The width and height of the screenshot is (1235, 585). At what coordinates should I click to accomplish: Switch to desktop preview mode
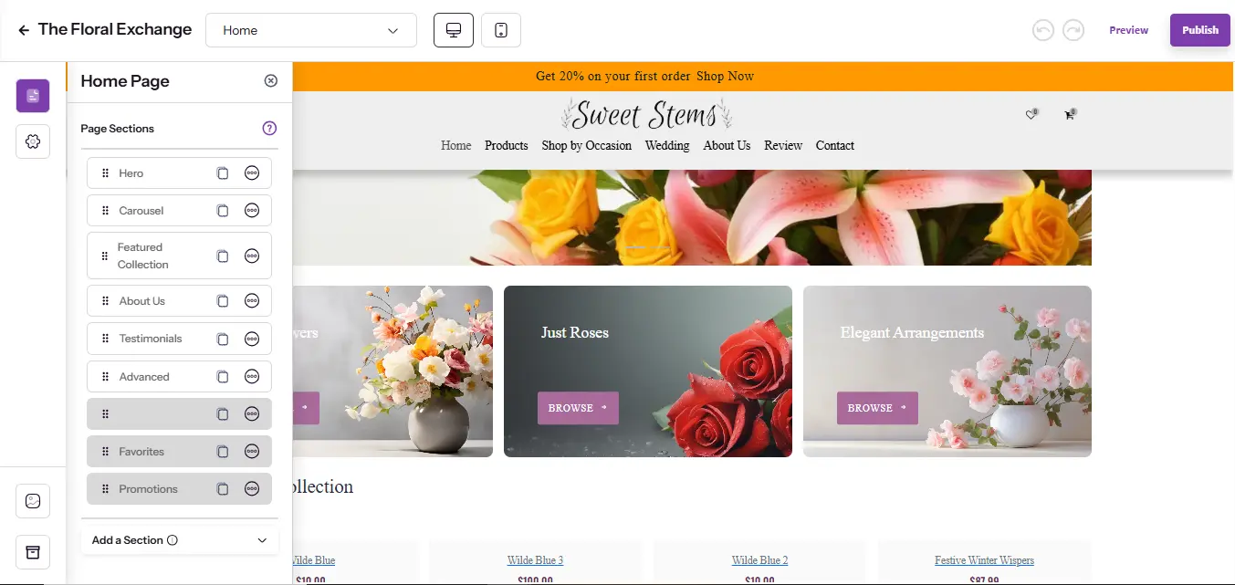(454, 30)
